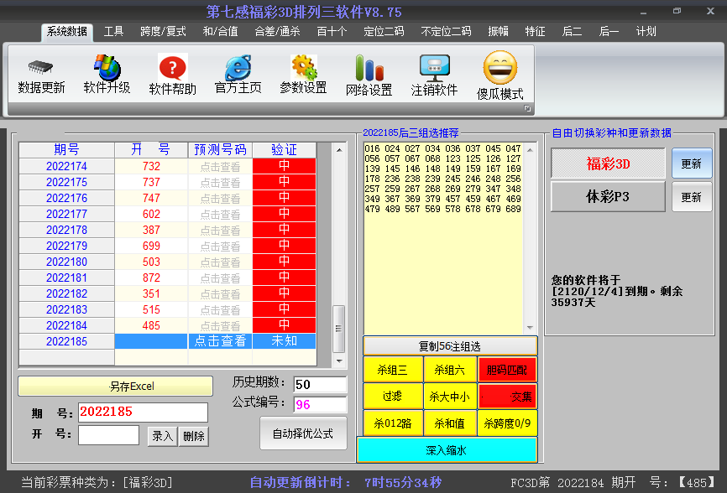Click 自动择优公式 button

303,433
